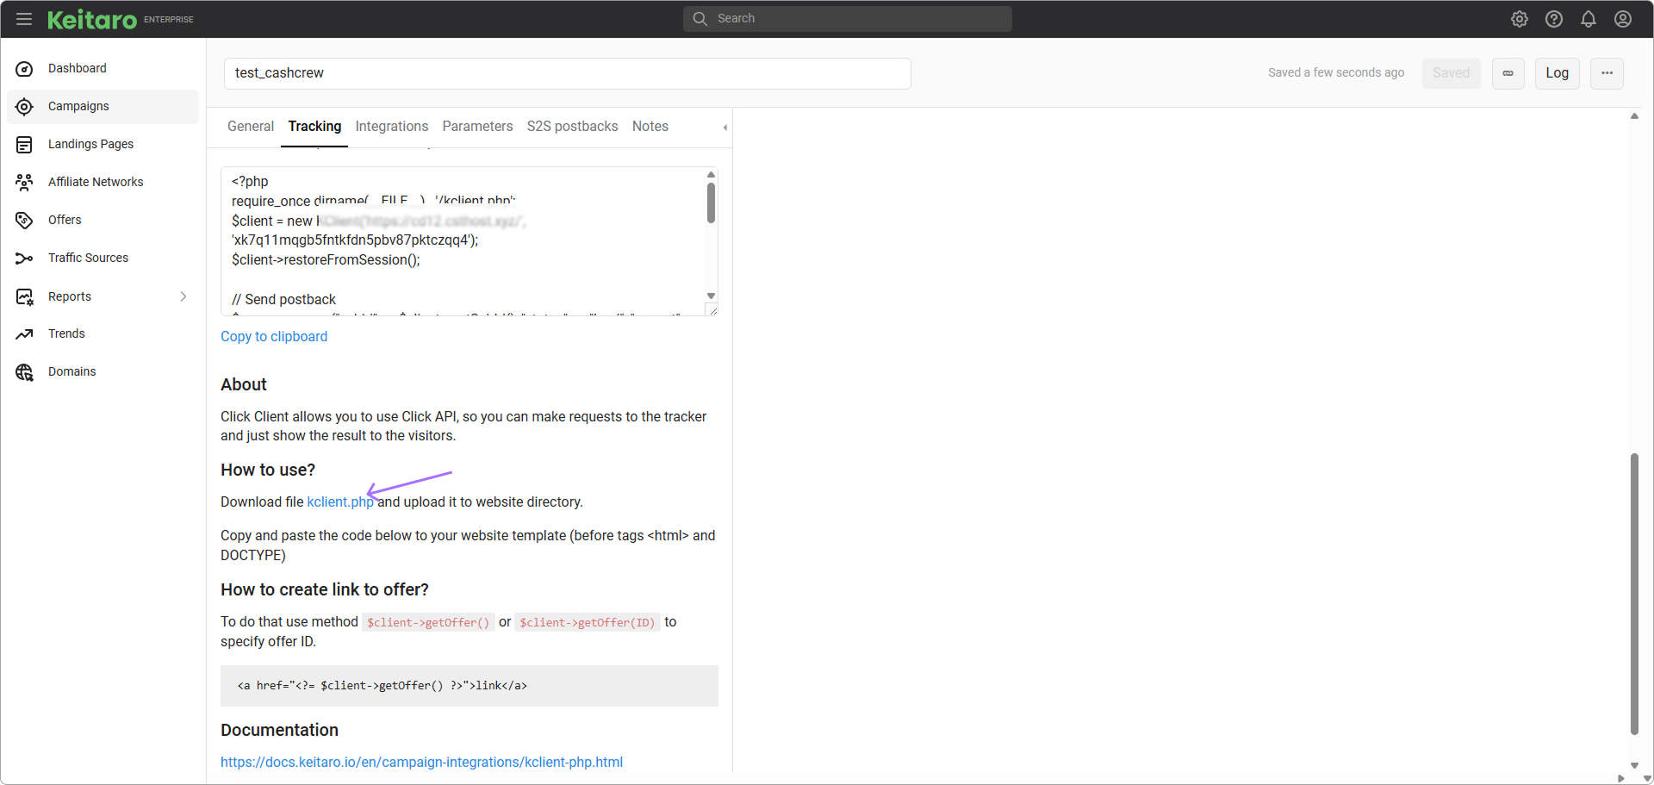Click the textarea resize handle corner

click(712, 310)
